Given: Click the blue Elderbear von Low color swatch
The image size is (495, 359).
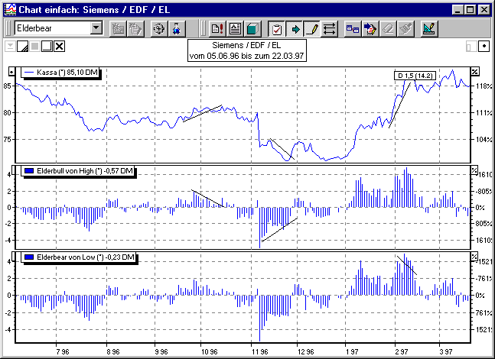Looking at the screenshot, I should pos(30,257).
